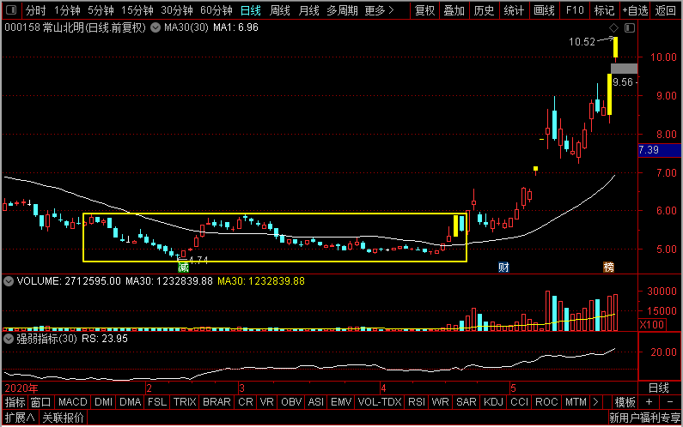The height and width of the screenshot is (427, 683).
Task: Open the 新用户福利专享 link
Action: tap(644, 418)
